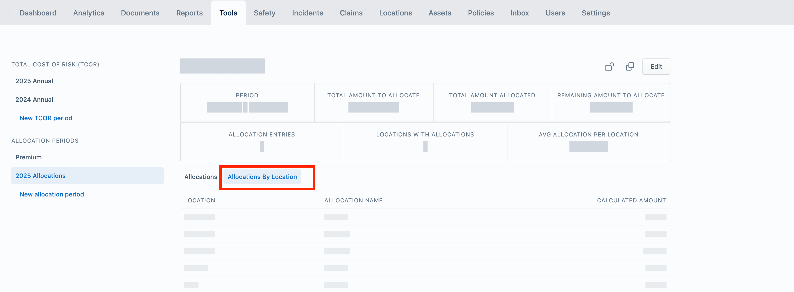Click New TCOR period link
Image resolution: width=794 pixels, height=292 pixels.
coord(46,118)
